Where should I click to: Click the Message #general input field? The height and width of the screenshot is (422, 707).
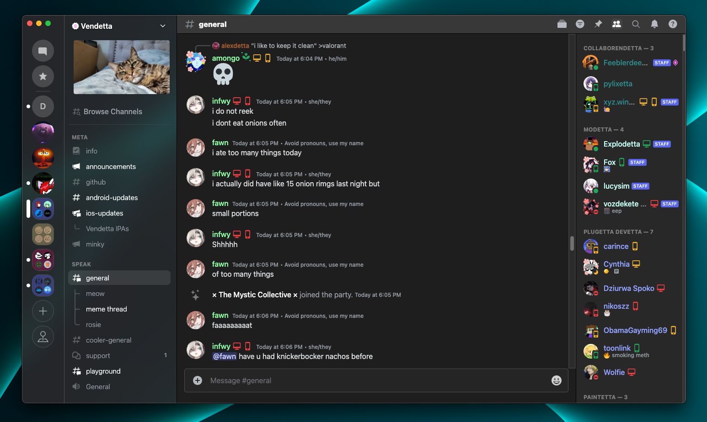point(376,380)
